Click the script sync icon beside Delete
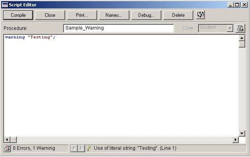250x157 pixels. (200, 15)
